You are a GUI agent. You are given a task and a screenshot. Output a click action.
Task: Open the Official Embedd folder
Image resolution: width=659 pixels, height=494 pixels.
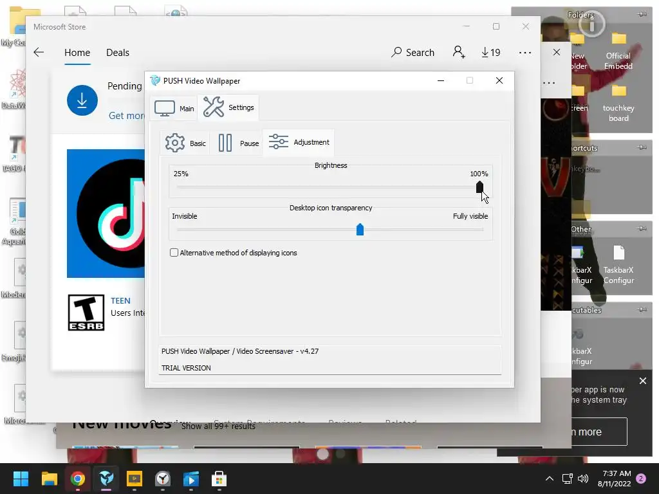[618, 51]
